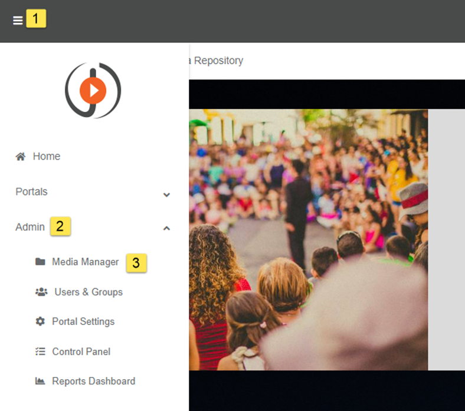Open Portal Settings page

coord(83,321)
